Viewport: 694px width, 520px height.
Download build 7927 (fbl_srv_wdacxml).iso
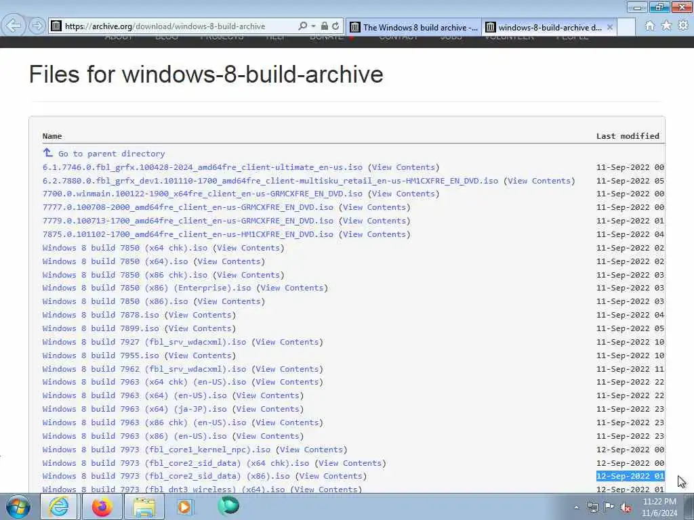click(144, 342)
